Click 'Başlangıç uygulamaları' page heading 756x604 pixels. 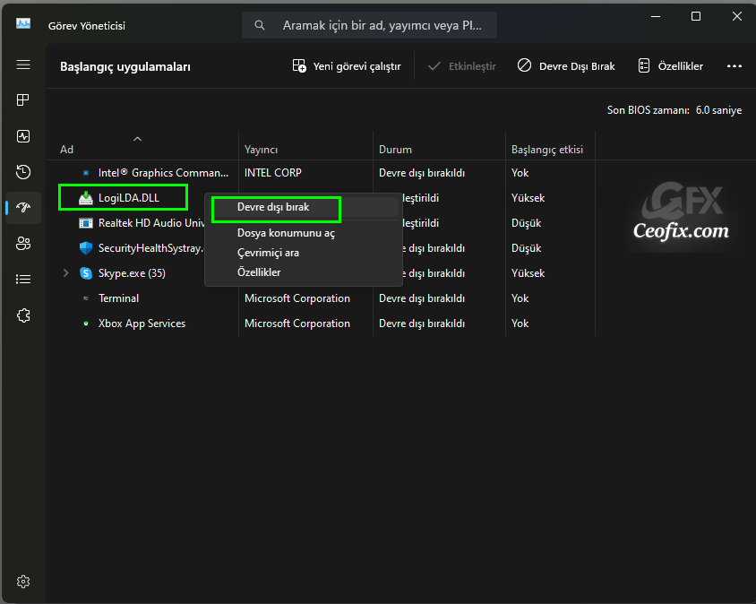(x=125, y=66)
